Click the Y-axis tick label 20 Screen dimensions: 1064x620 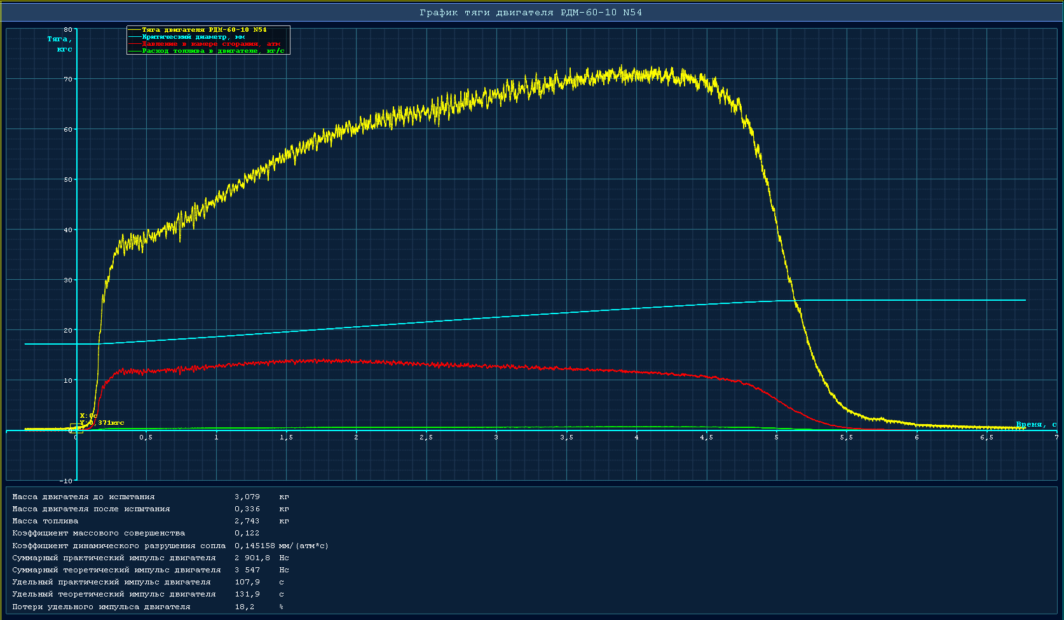pyautogui.click(x=69, y=331)
